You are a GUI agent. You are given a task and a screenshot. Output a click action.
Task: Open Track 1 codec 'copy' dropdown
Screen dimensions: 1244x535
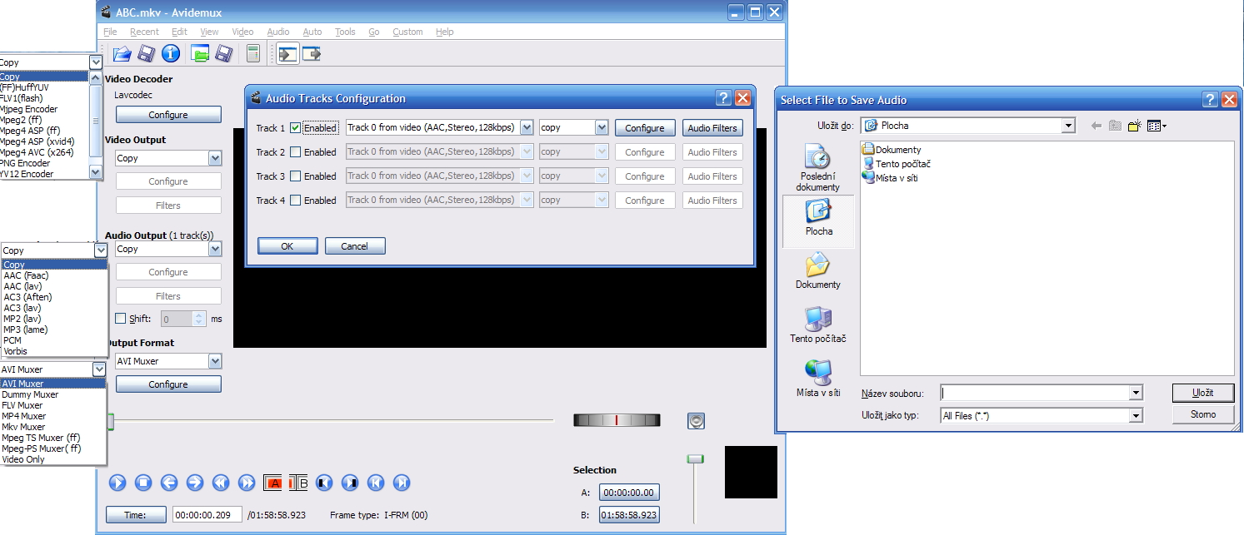[x=602, y=127]
